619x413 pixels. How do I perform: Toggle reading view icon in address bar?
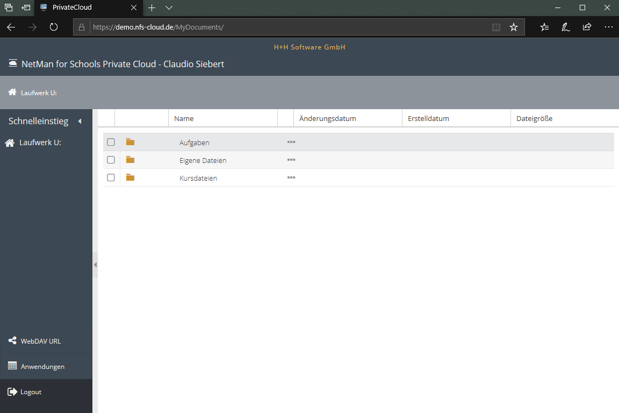point(496,27)
